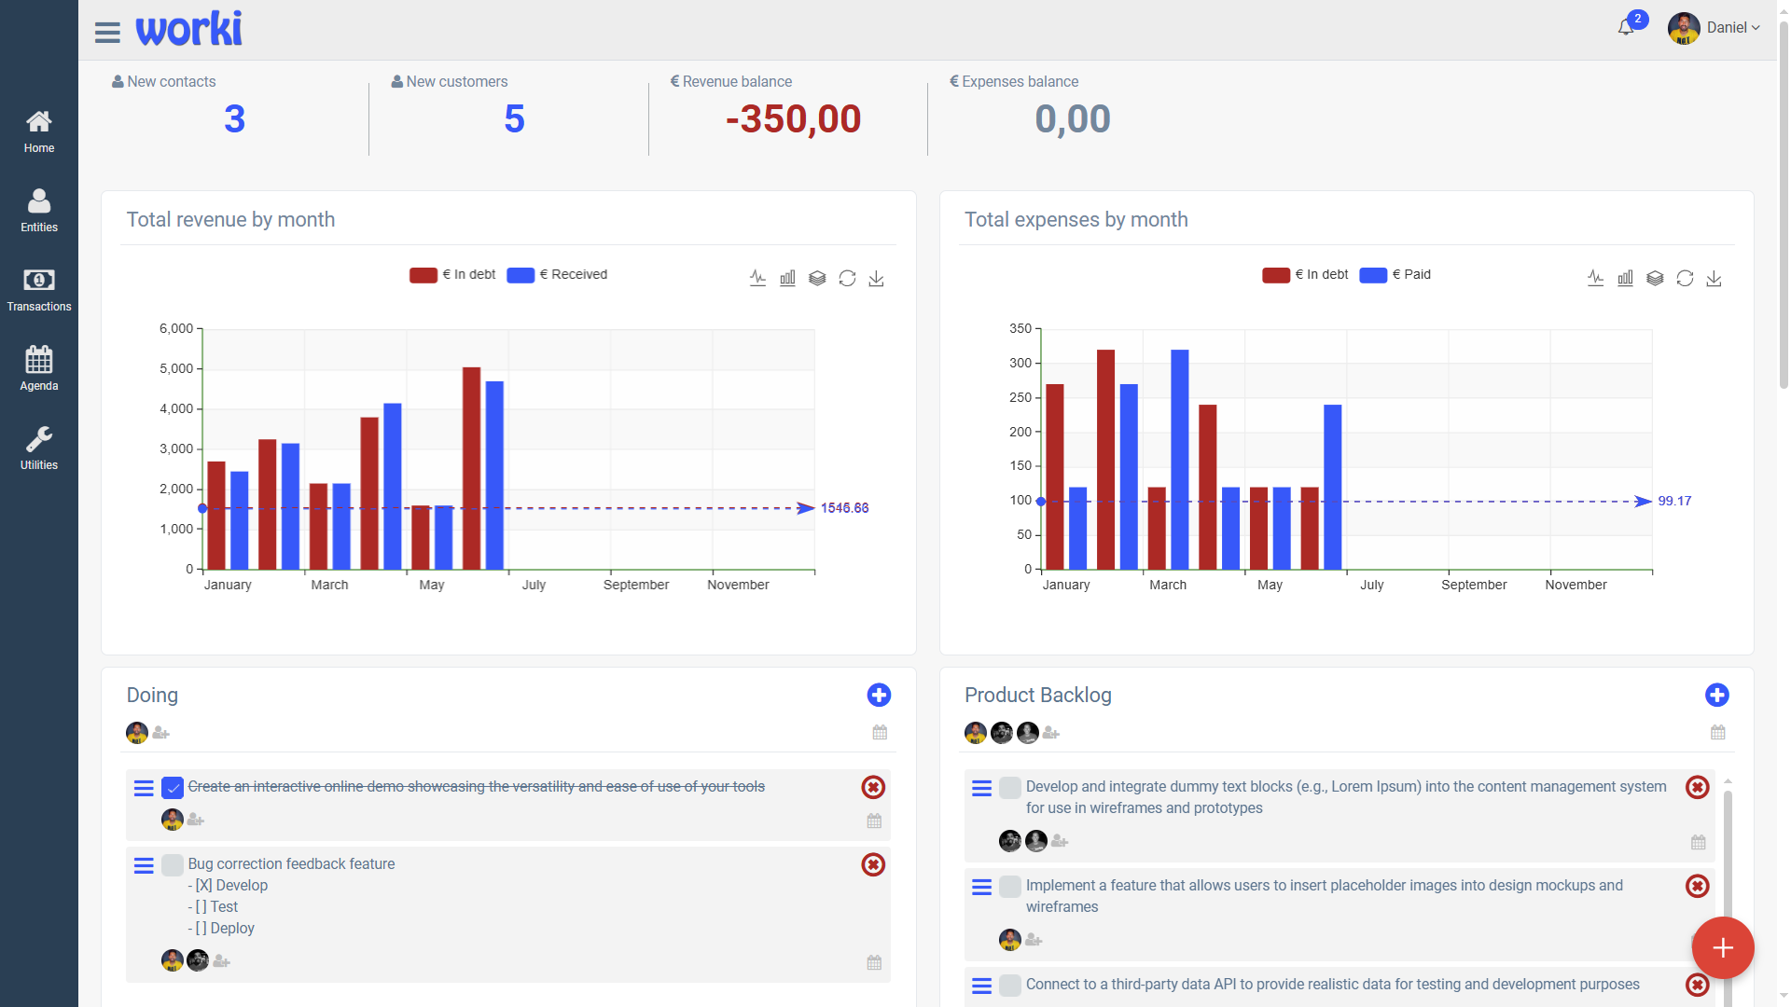Stack the expenses chart series
Viewport: 1791px width, 1007px height.
tap(1655, 278)
